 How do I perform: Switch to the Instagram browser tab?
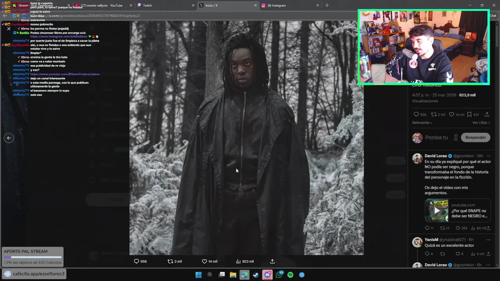tap(290, 5)
